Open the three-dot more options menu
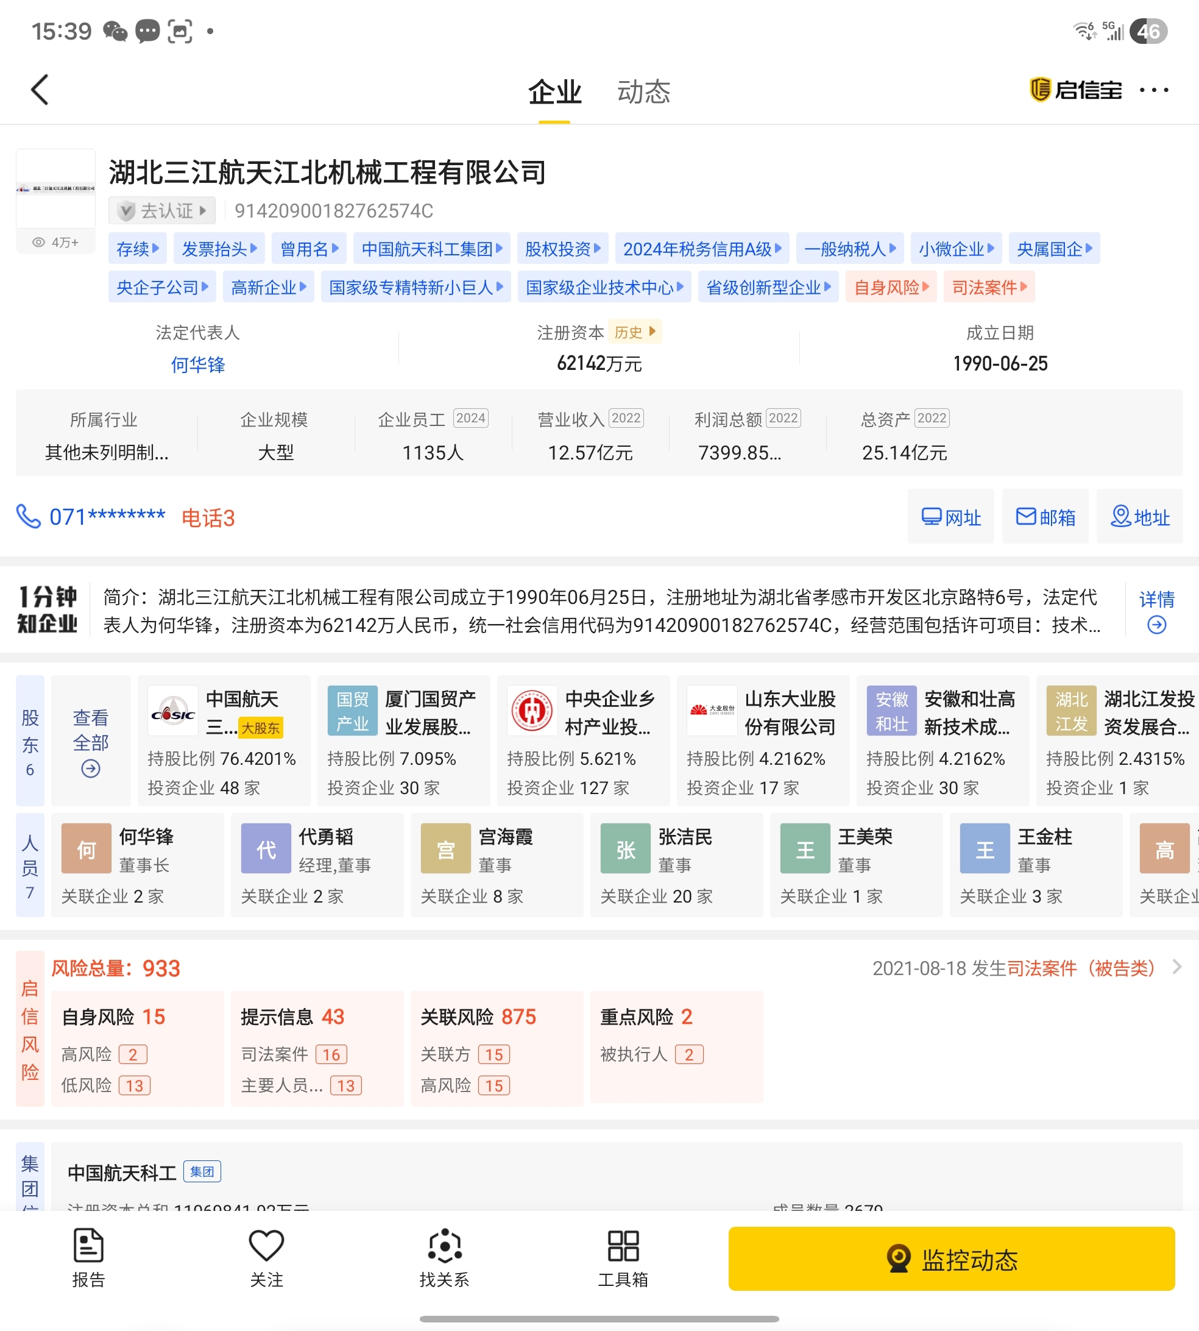The width and height of the screenshot is (1199, 1331). point(1153,90)
